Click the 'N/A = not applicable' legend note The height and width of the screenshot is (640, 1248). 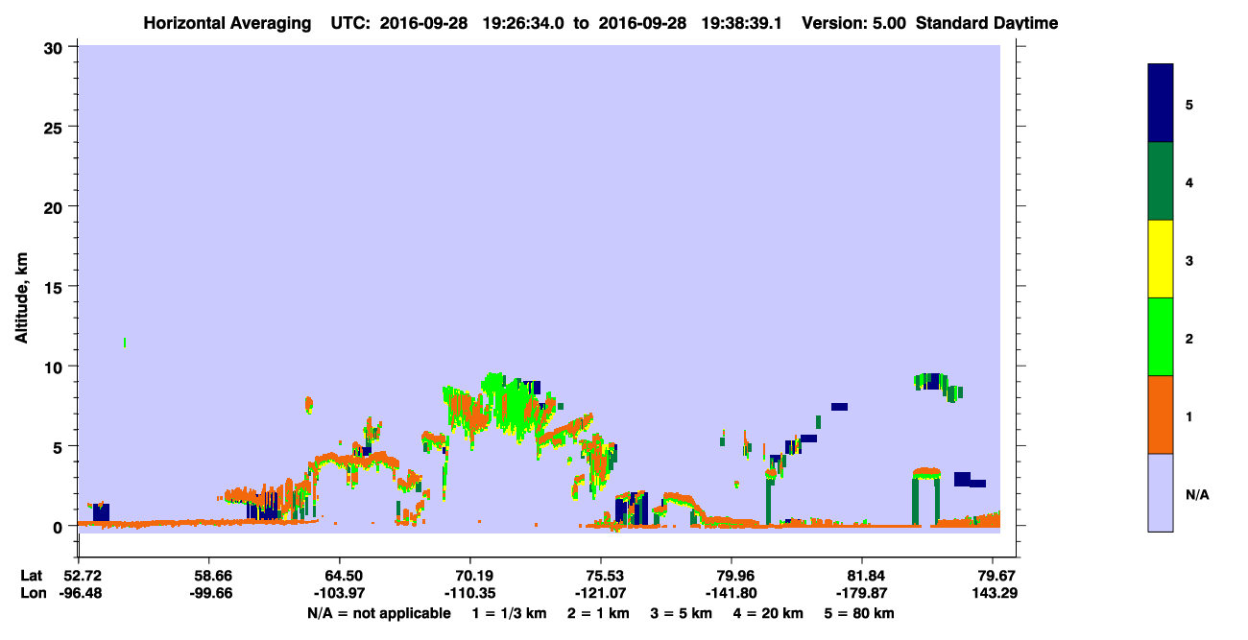pos(378,613)
